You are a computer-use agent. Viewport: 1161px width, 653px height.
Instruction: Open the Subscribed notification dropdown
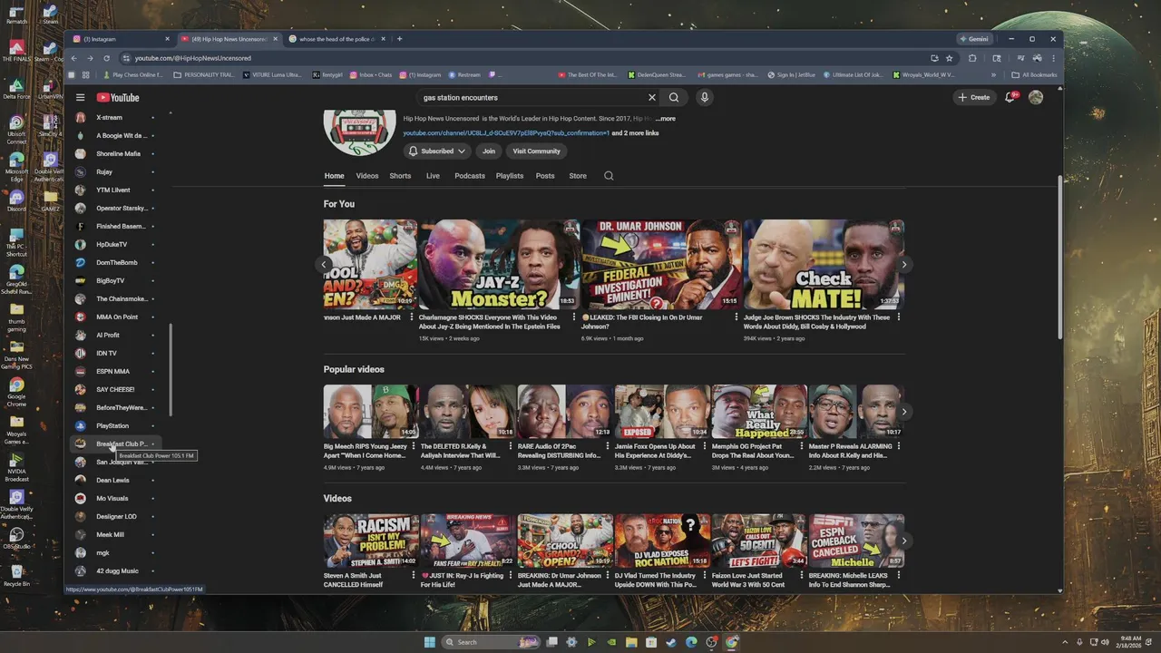tap(437, 151)
